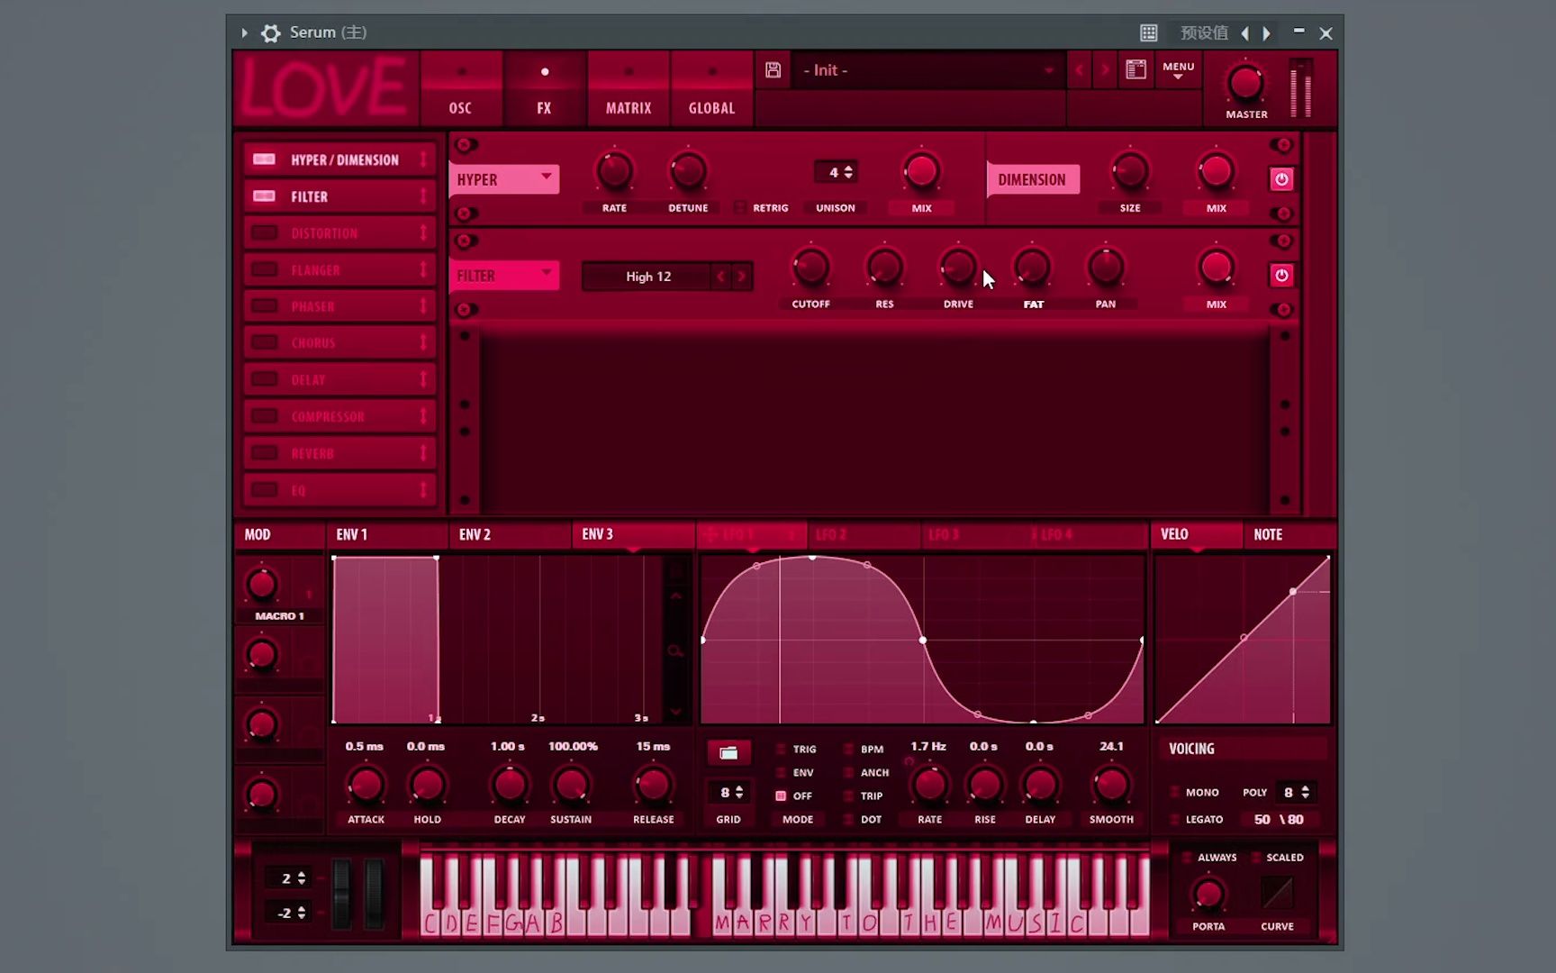
Task: Select the ENV 2 tab
Action: tap(510, 534)
